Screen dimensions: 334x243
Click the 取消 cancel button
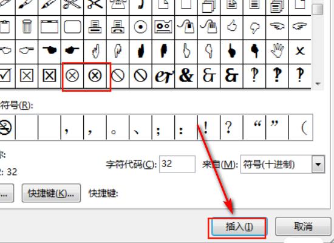303,227
